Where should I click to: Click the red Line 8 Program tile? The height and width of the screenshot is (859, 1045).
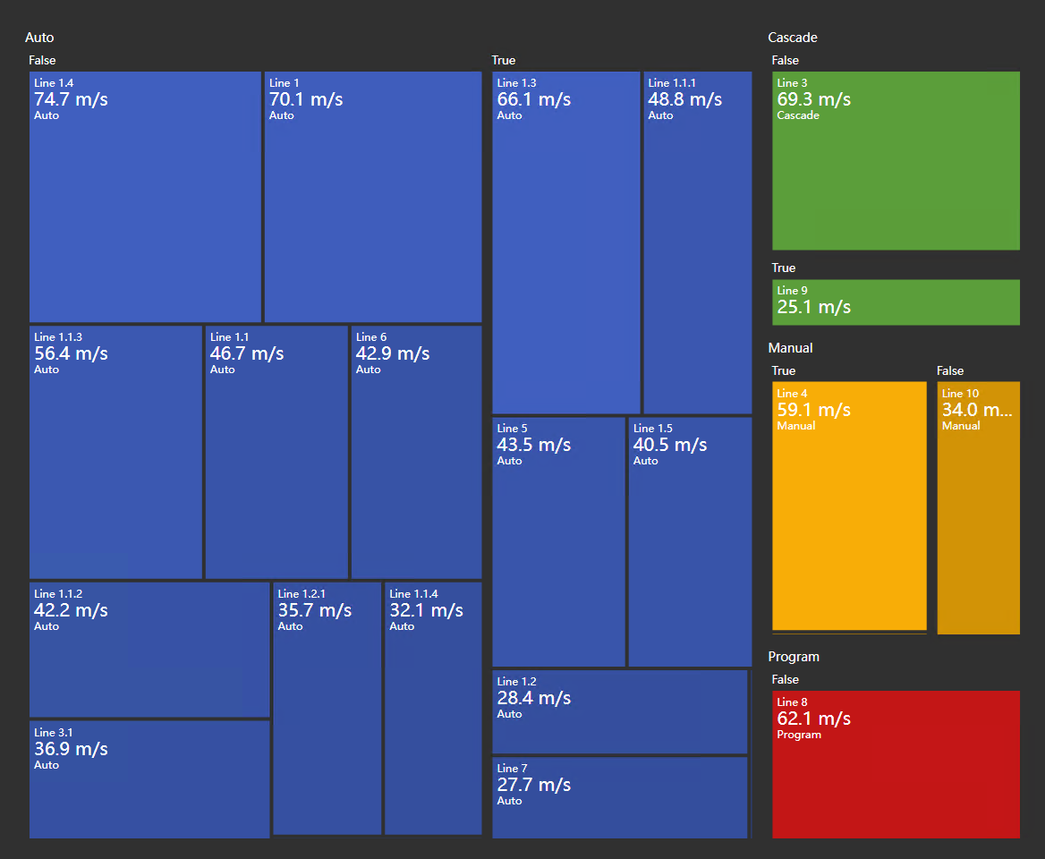pyautogui.click(x=896, y=765)
